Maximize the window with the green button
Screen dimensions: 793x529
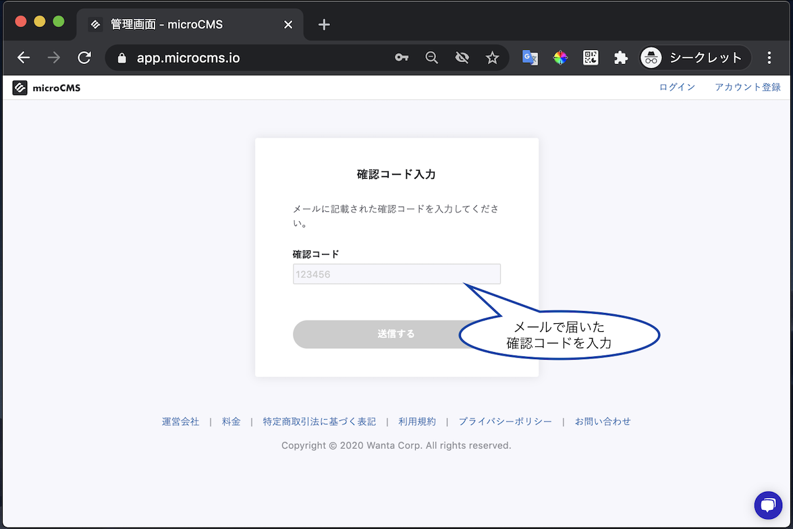[x=59, y=21]
